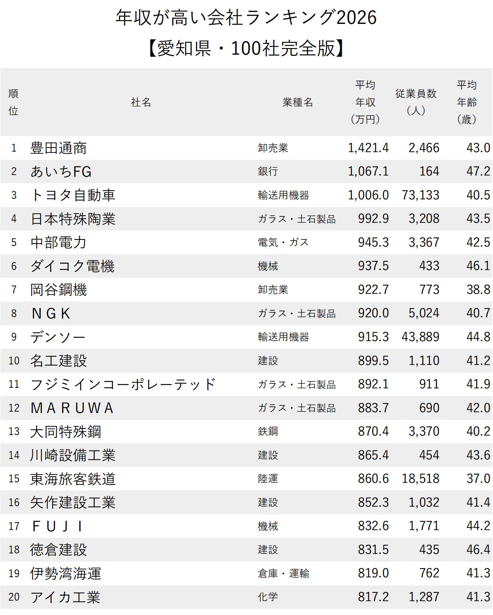Image resolution: width=493 pixels, height=615 pixels.
Task: Click average age 46.4 in 徳倉建設 row
Action: (478, 550)
